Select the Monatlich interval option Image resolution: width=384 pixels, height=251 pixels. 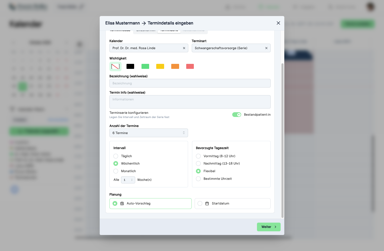[116, 171]
